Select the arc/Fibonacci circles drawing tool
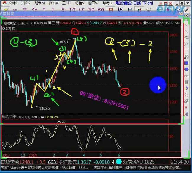Viewport: 192px width, 173px height. point(186,38)
